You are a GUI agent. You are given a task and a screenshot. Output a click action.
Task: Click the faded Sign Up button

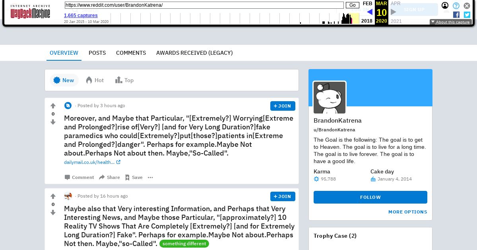414,10
